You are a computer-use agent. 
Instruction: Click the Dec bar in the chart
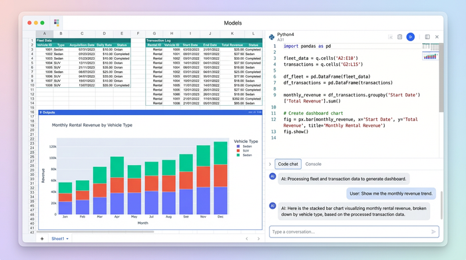220,178
